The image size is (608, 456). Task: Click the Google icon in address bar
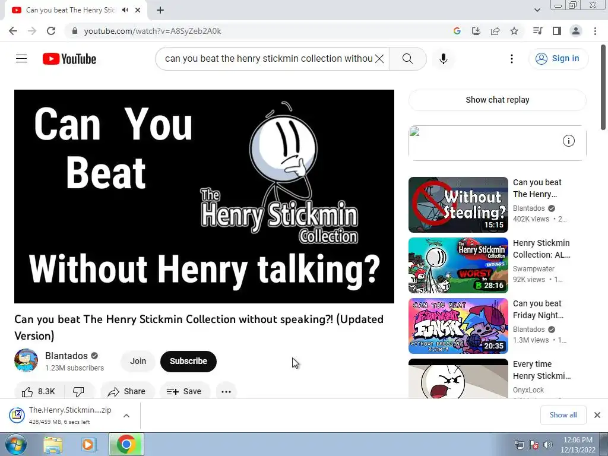pyautogui.click(x=457, y=31)
